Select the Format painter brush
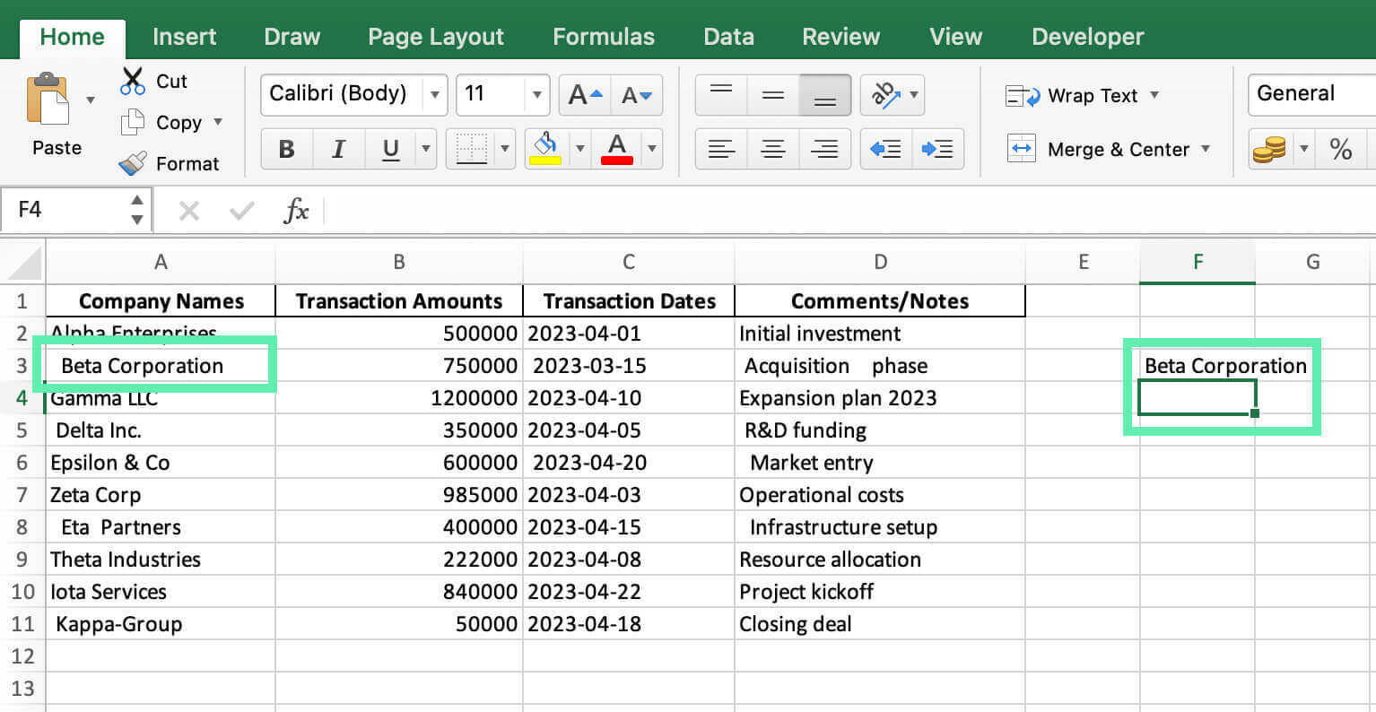Viewport: 1376px width, 712px height. coord(133,163)
